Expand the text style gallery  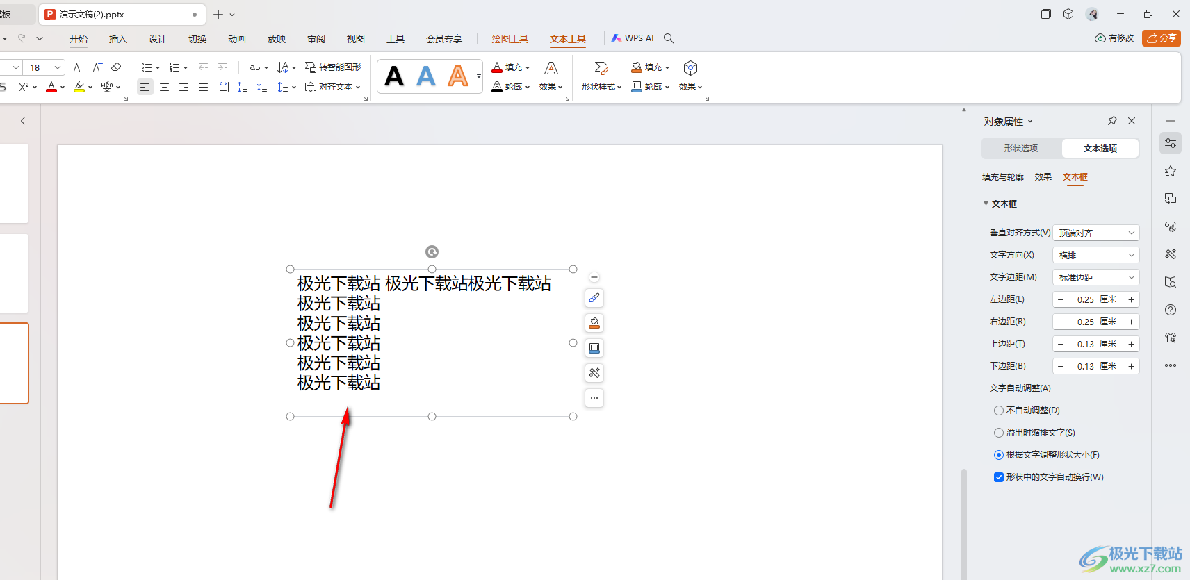pyautogui.click(x=478, y=76)
